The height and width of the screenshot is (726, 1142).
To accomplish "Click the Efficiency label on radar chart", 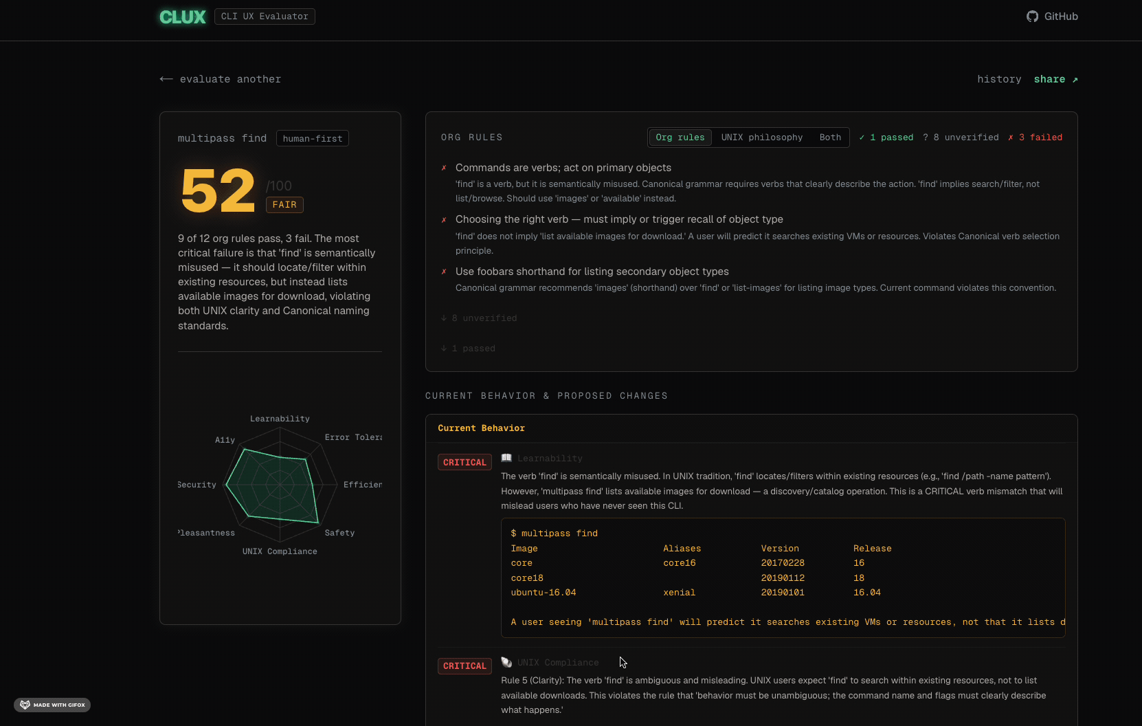I will pos(363,485).
